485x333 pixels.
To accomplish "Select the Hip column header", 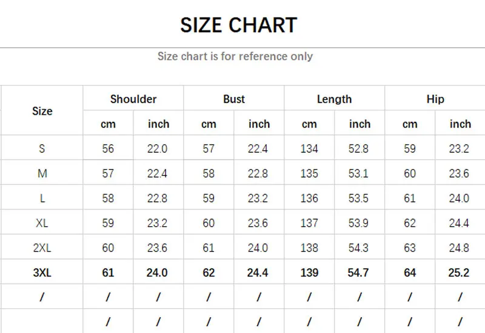I will click(x=435, y=99).
